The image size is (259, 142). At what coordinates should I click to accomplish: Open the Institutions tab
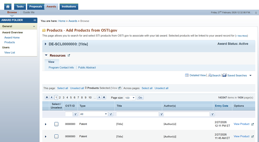[69, 7]
